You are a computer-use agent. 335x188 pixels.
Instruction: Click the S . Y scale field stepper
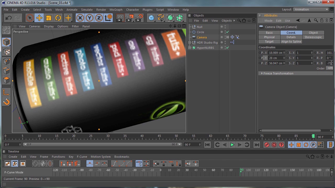pos(312,58)
